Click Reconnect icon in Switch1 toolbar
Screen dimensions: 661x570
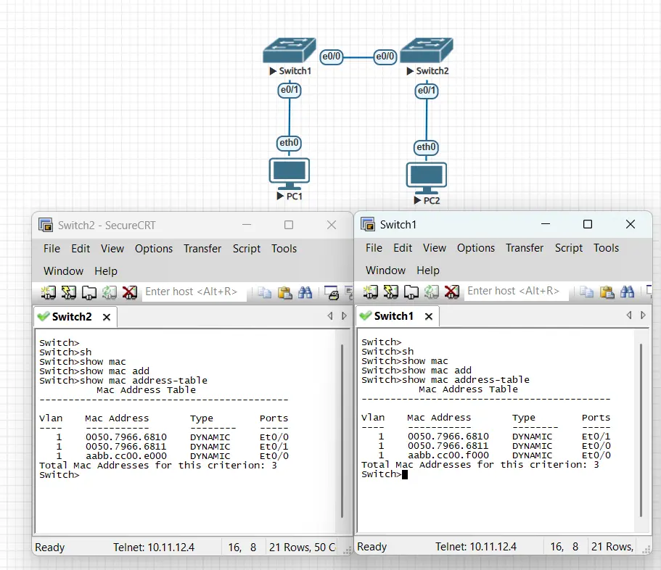click(431, 292)
